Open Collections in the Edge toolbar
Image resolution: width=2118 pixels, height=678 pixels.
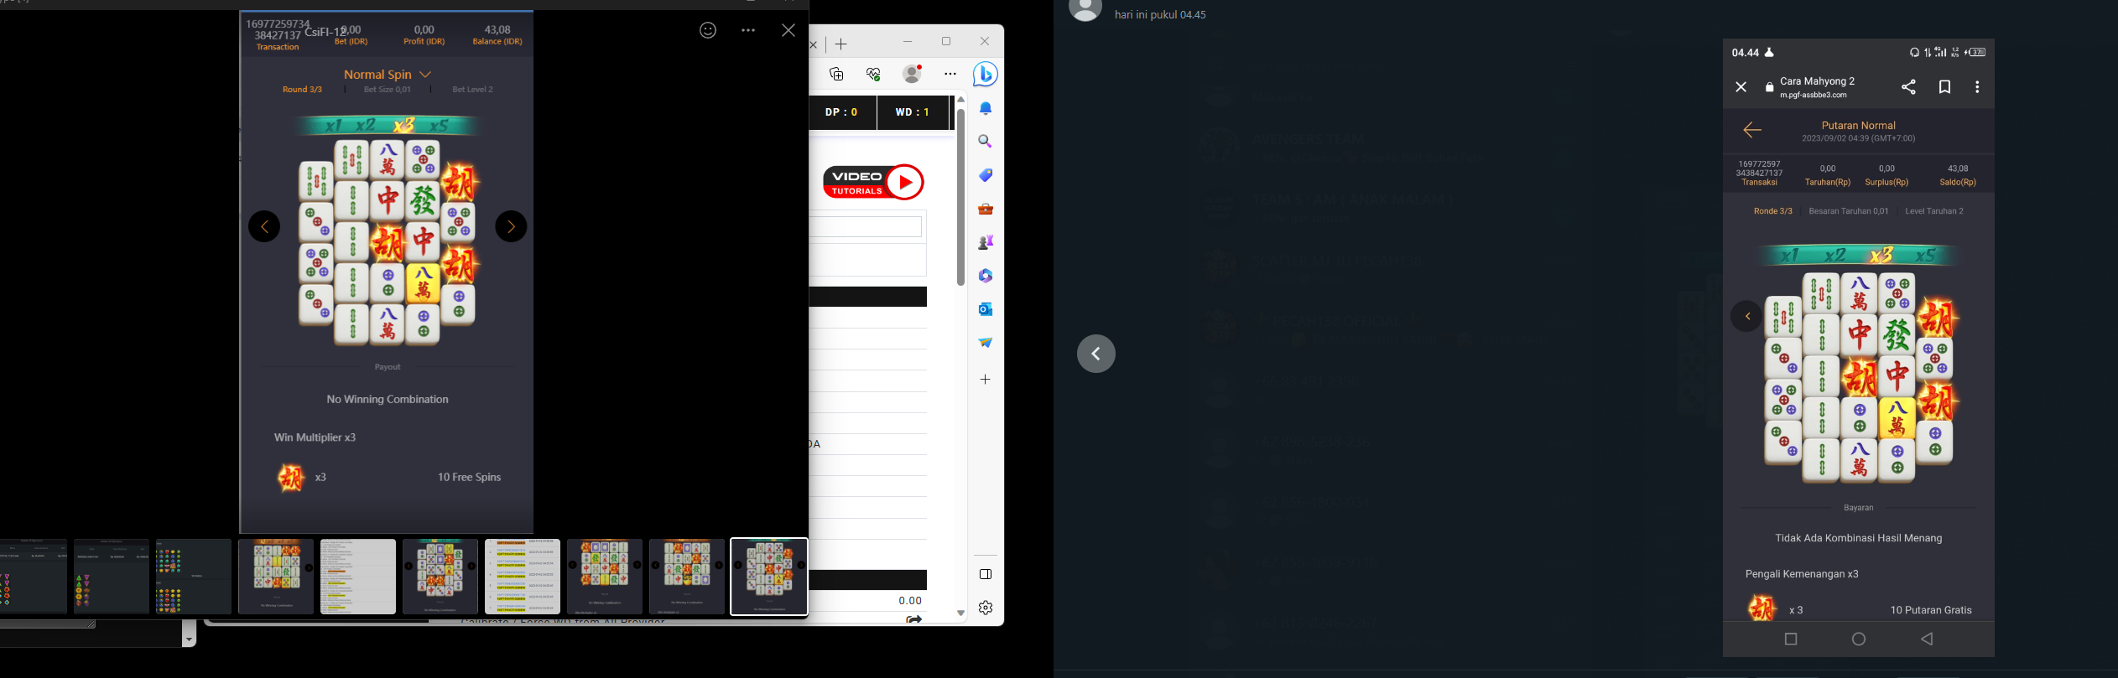pyautogui.click(x=836, y=74)
